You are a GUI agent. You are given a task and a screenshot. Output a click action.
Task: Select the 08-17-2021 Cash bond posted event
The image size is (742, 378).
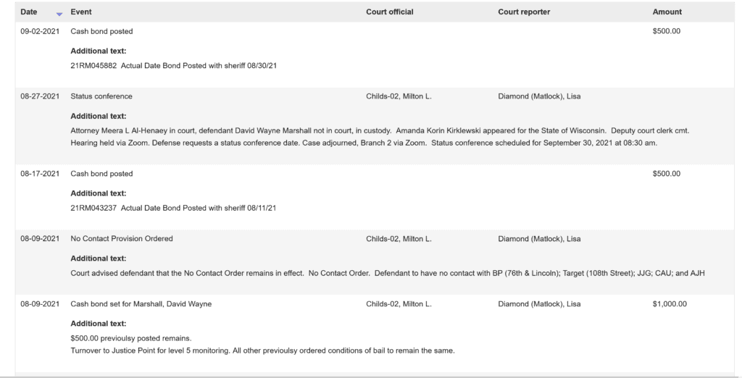(x=101, y=174)
